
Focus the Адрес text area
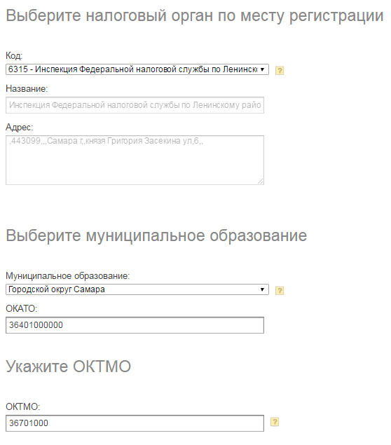(x=135, y=160)
